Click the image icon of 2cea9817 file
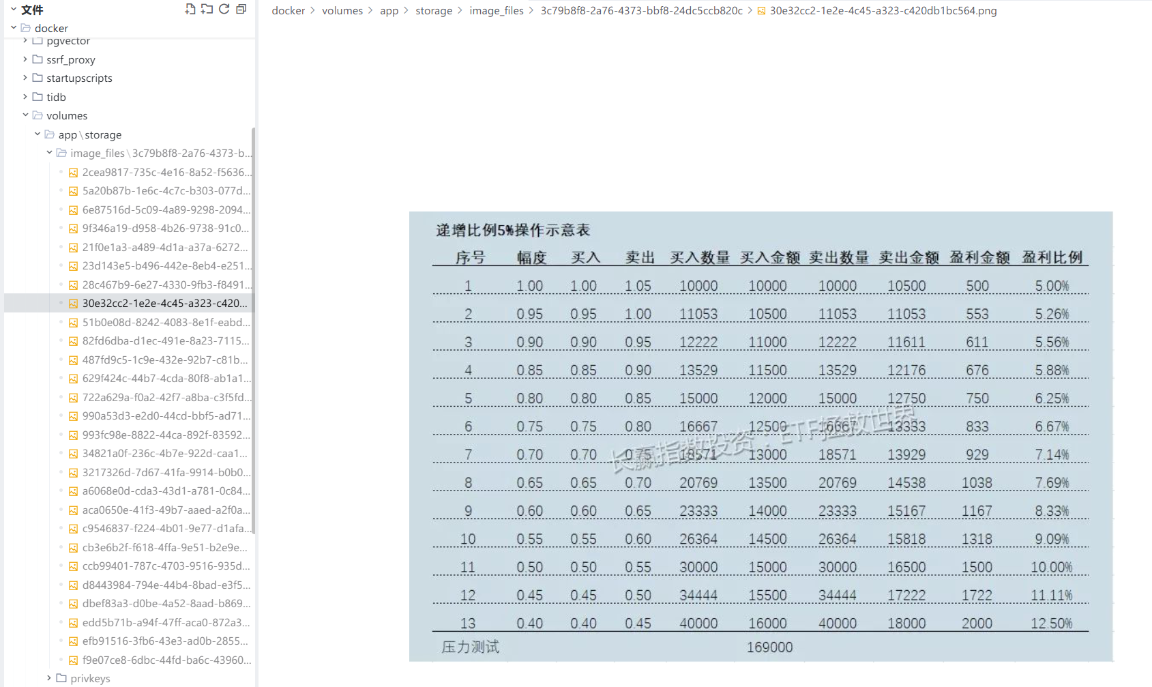The height and width of the screenshot is (687, 1152). (73, 173)
